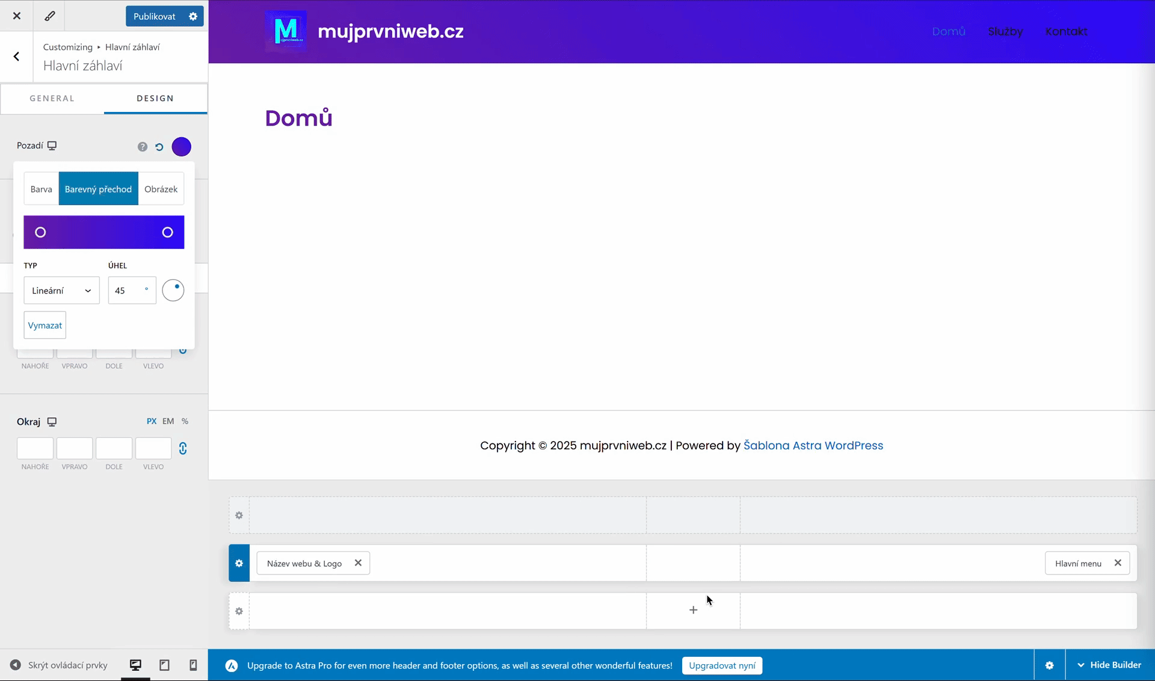The width and height of the screenshot is (1155, 681).
Task: Remove the Název webu & Logo element
Action: [x=358, y=563]
